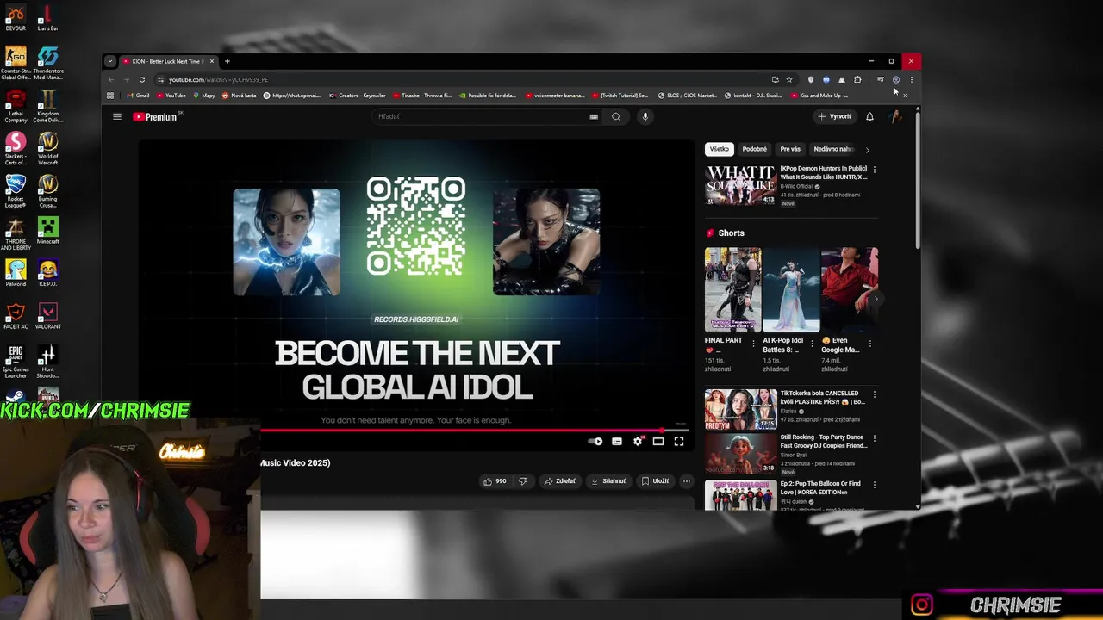
Task: Like the video with 990 likes
Action: 495,481
